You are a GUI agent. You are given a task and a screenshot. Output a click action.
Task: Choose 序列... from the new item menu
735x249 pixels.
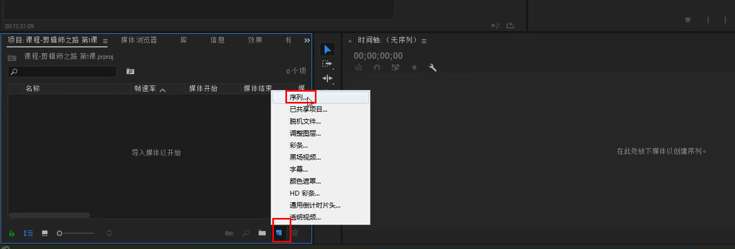[x=321, y=97]
